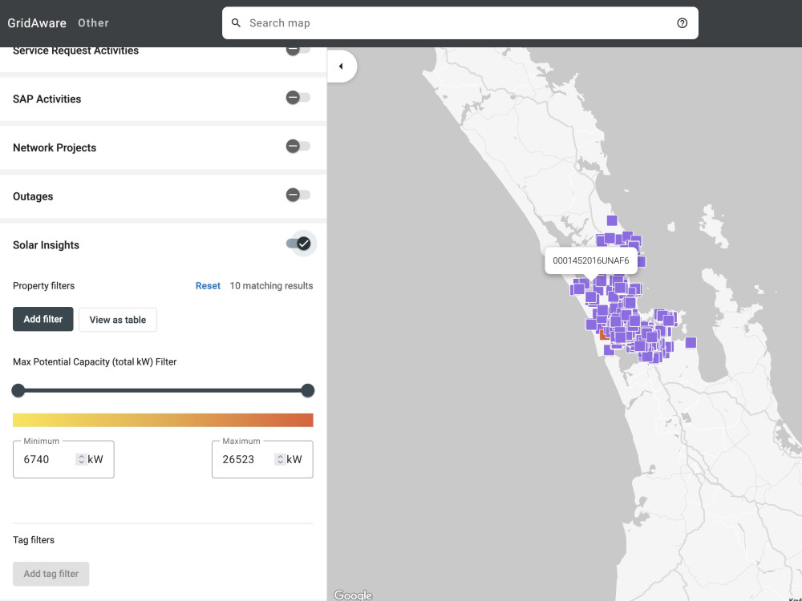Click the Minimum kW stepper arrows

click(x=81, y=459)
